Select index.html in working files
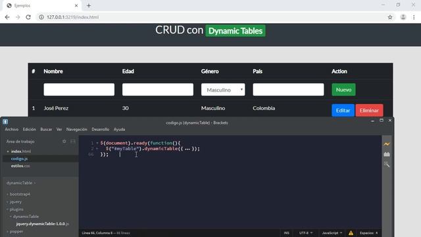The image size is (421, 237). tap(21, 151)
